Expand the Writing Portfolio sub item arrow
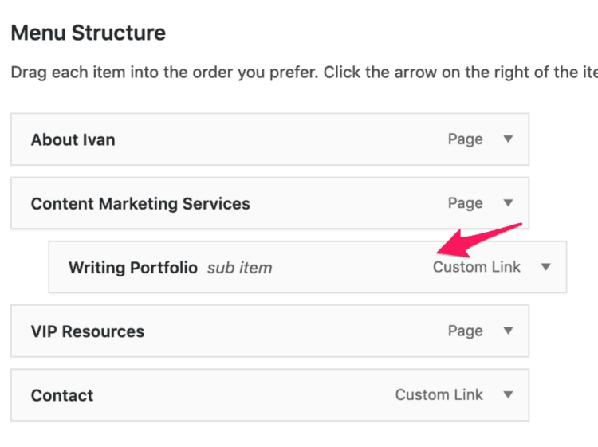Image resolution: width=598 pixels, height=447 pixels. click(x=545, y=267)
